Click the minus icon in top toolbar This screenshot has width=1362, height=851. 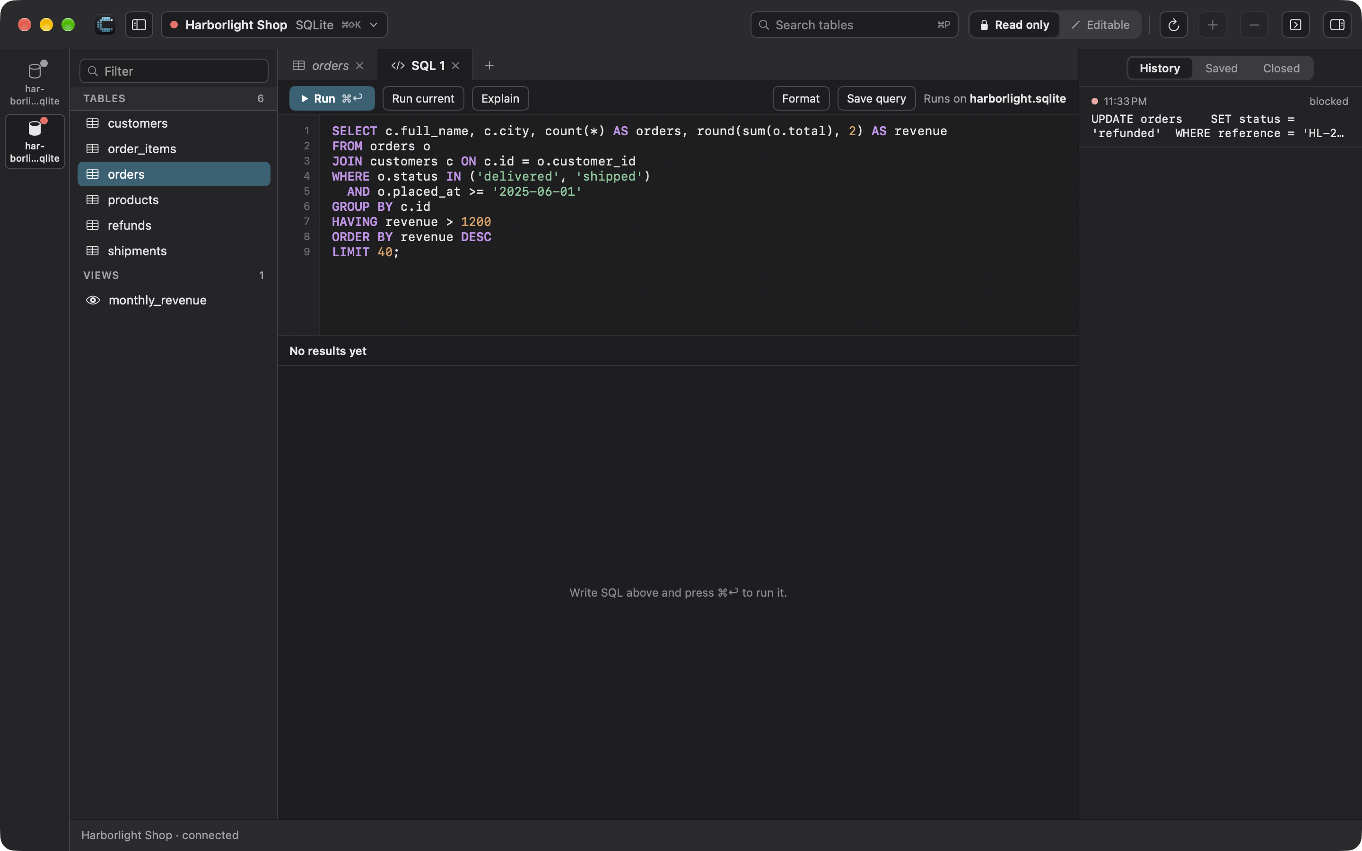pos(1254,25)
